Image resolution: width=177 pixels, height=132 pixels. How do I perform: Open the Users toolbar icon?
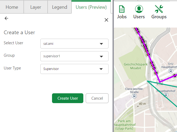(139, 12)
